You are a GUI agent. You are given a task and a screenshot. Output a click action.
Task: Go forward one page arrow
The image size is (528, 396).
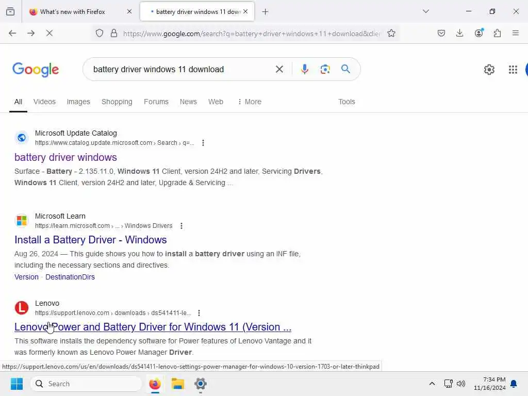click(x=31, y=33)
